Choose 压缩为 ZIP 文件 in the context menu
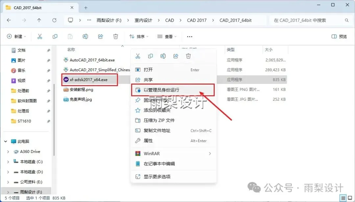 click(x=174, y=120)
